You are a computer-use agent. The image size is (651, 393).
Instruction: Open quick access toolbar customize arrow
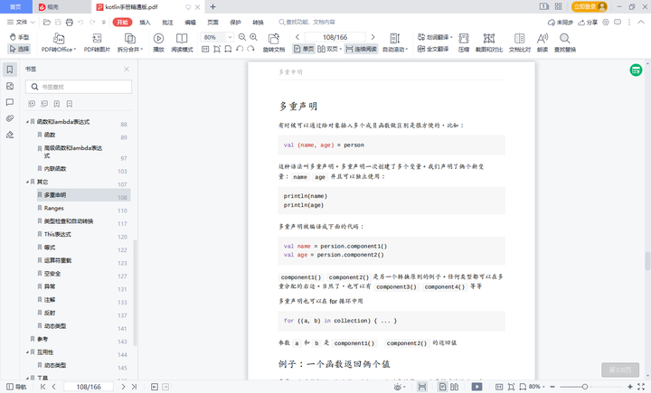click(104, 23)
